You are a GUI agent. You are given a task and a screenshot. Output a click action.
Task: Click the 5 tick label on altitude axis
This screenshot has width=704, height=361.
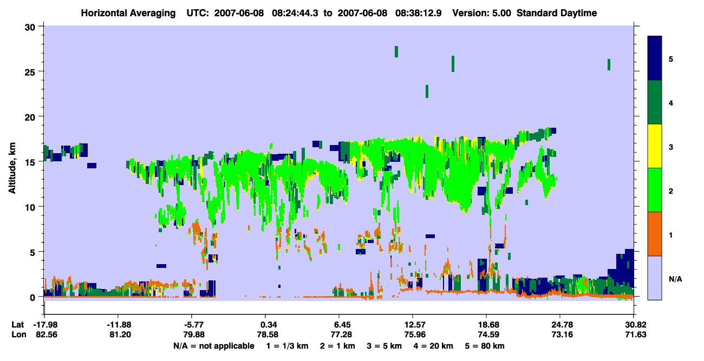[x=34, y=252]
